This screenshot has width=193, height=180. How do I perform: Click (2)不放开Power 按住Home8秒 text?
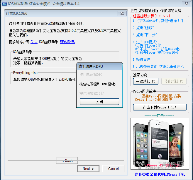pyautogui.click(x=158, y=49)
